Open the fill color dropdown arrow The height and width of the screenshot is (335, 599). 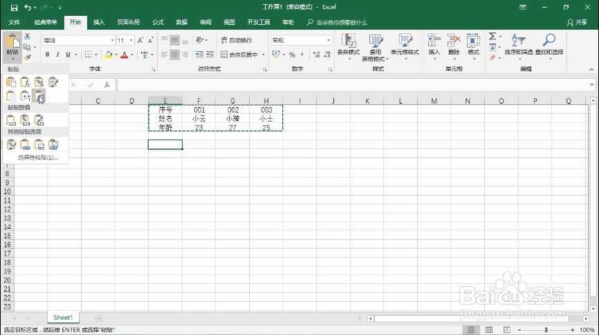tap(116, 55)
